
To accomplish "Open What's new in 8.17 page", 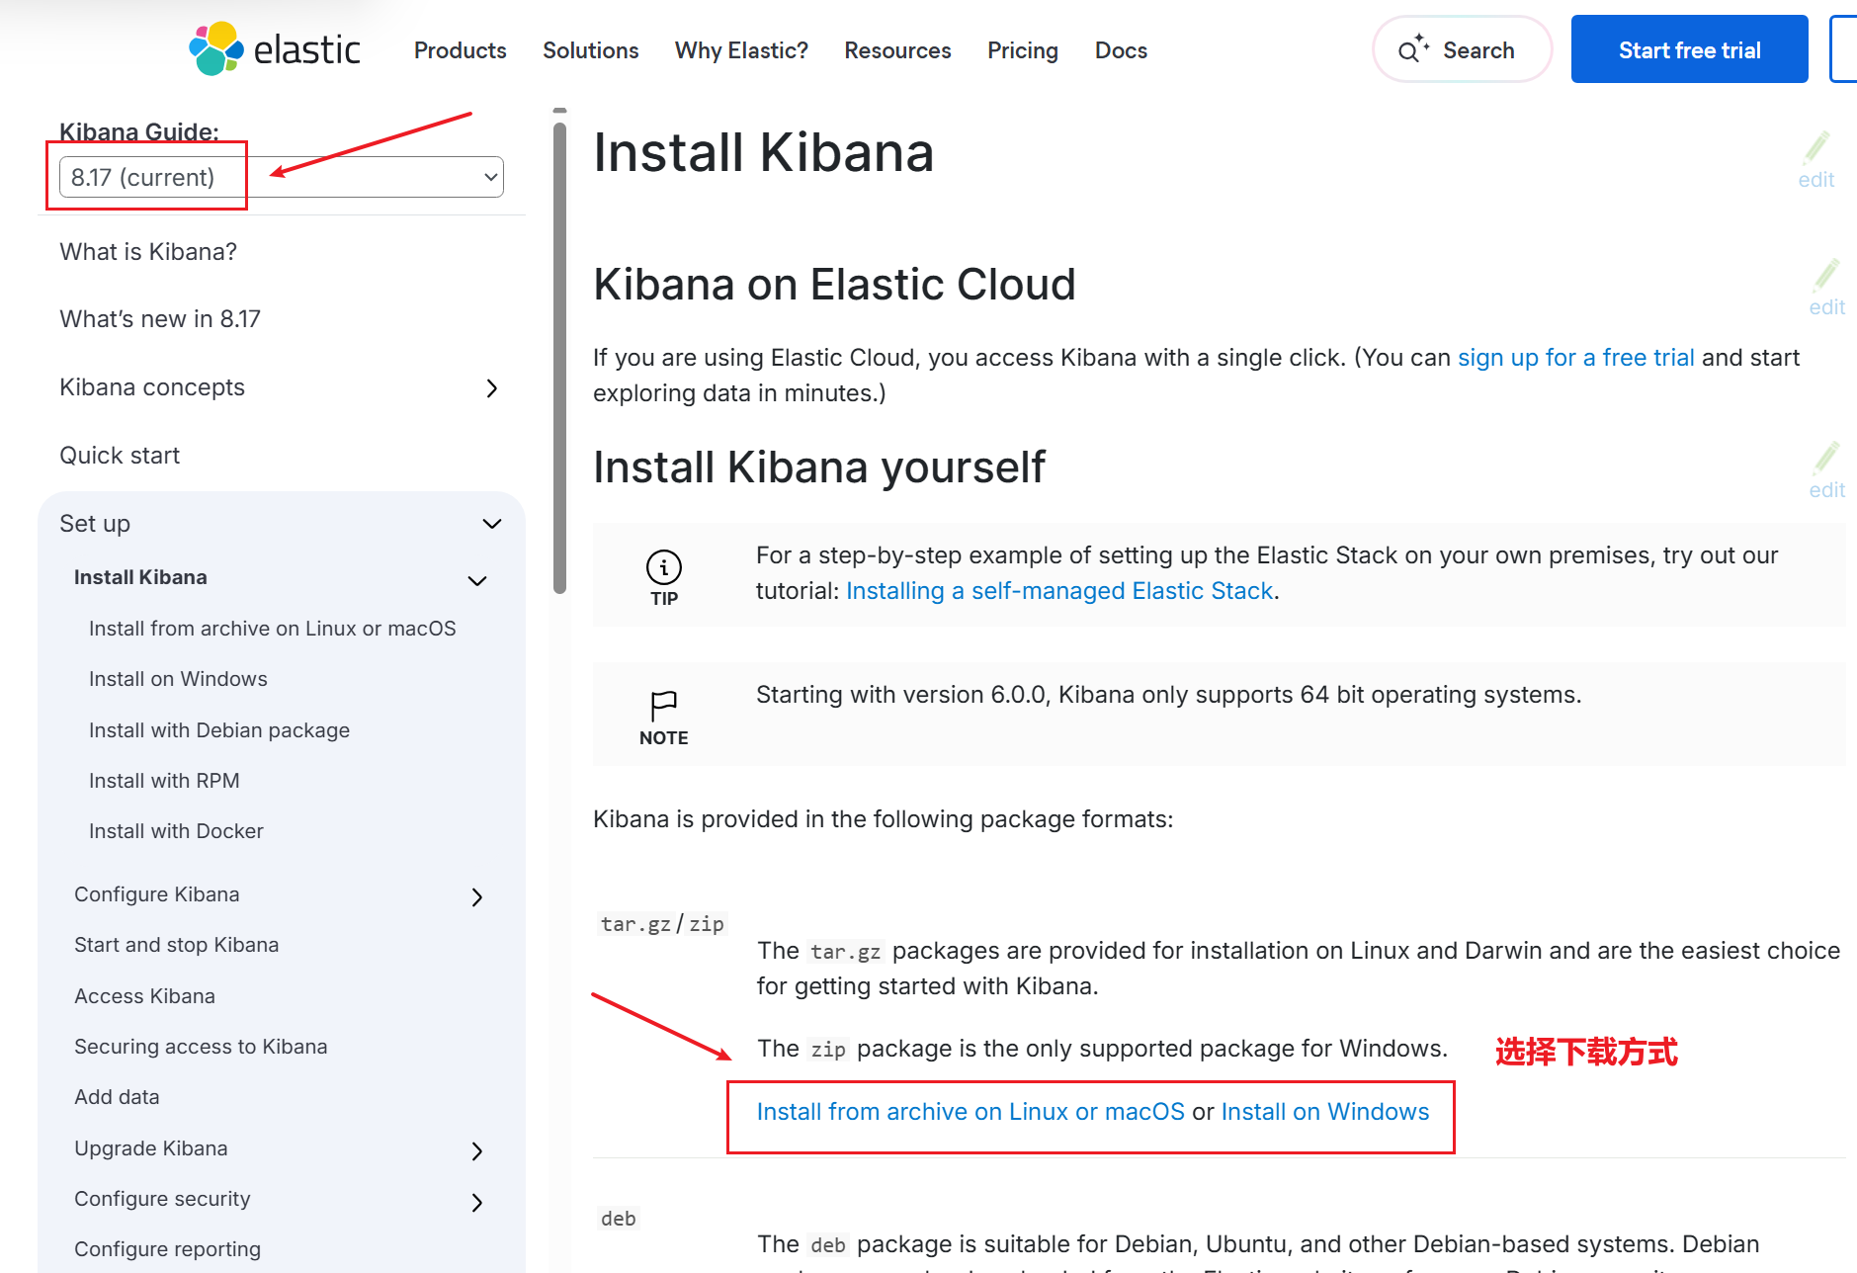I will (160, 319).
